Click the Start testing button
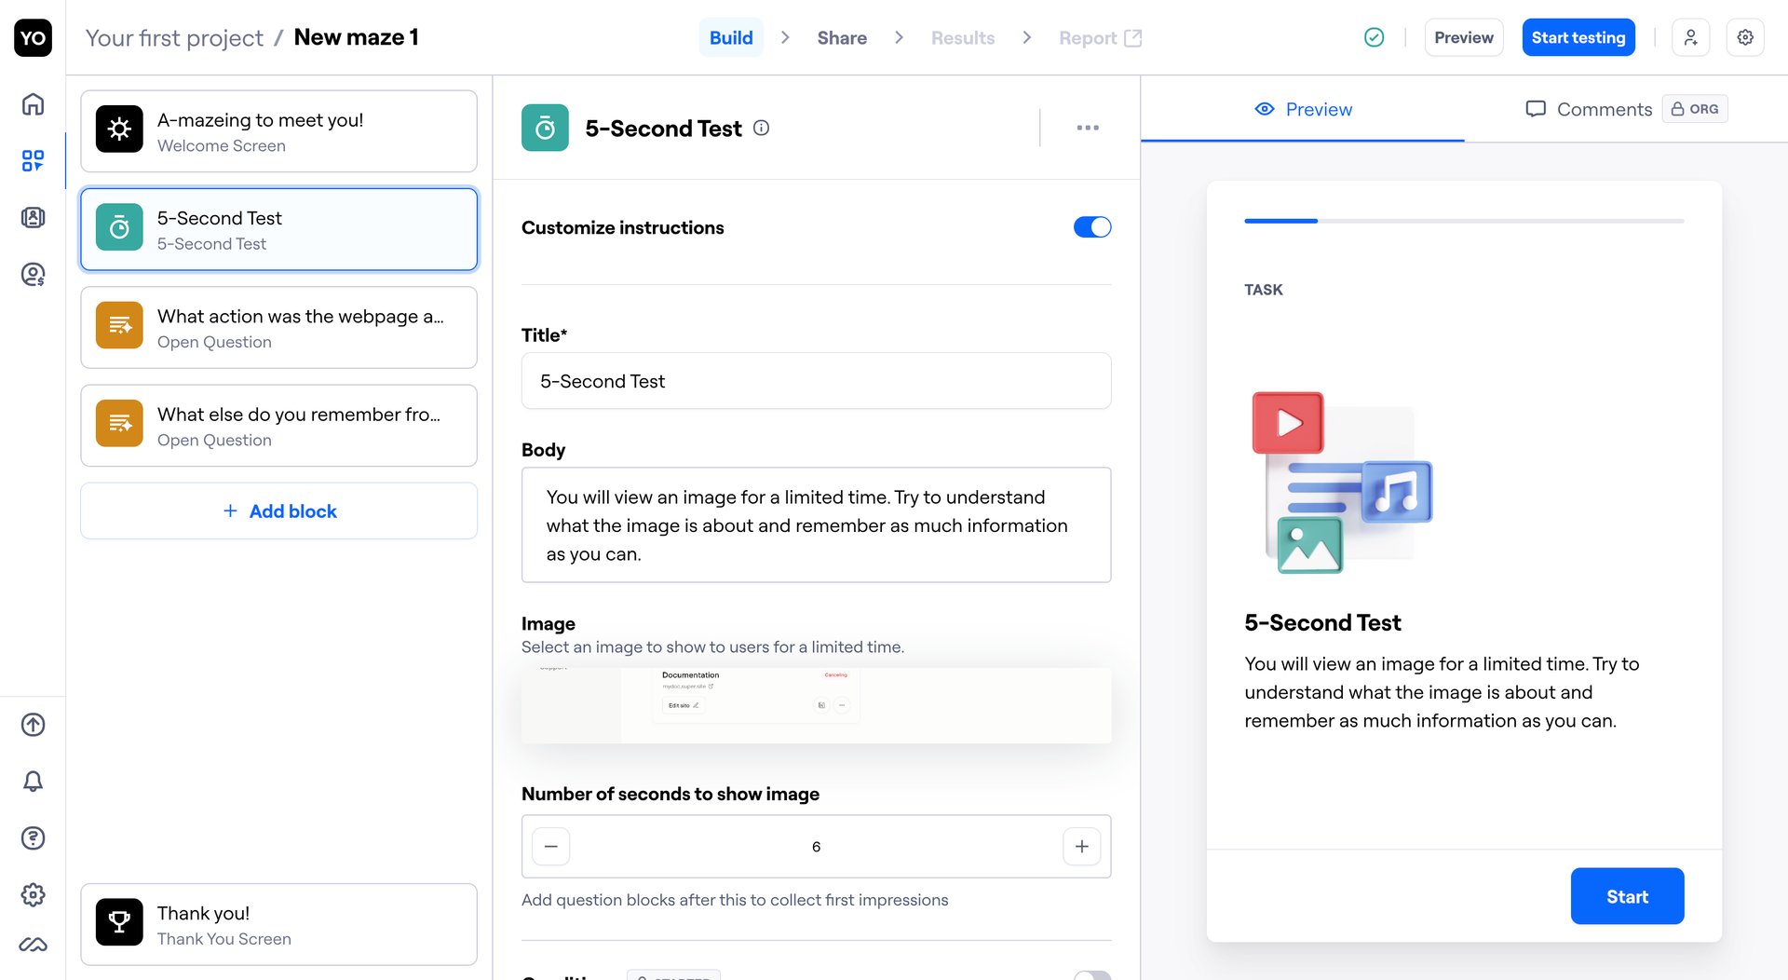This screenshot has width=1788, height=980. coord(1578,37)
